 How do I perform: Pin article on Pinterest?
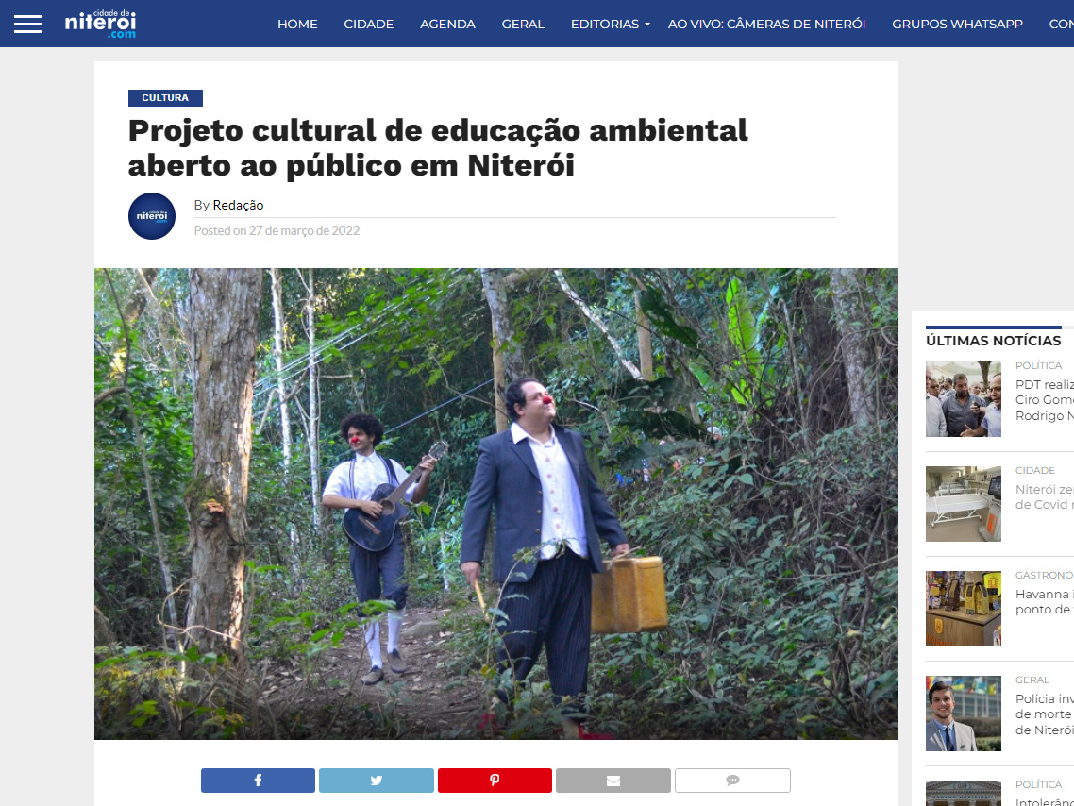[x=495, y=781]
